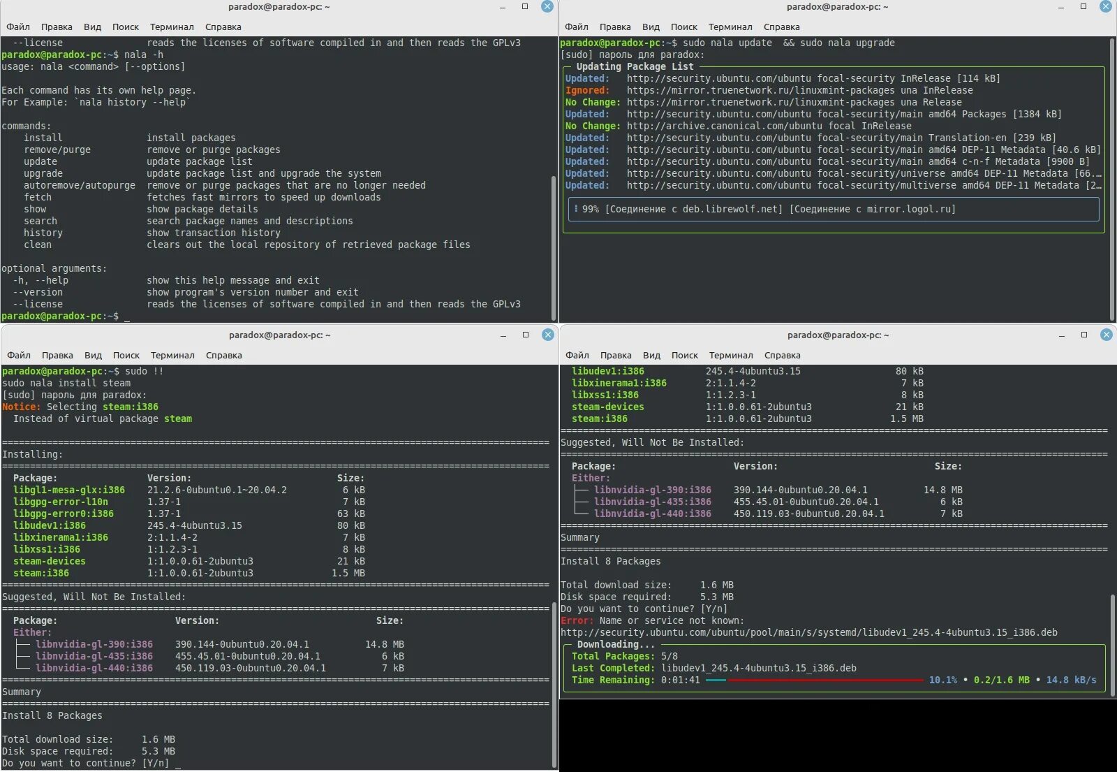
Task: Click the 'libgl1-mesa-glx:i386' package name
Action: 69,490
